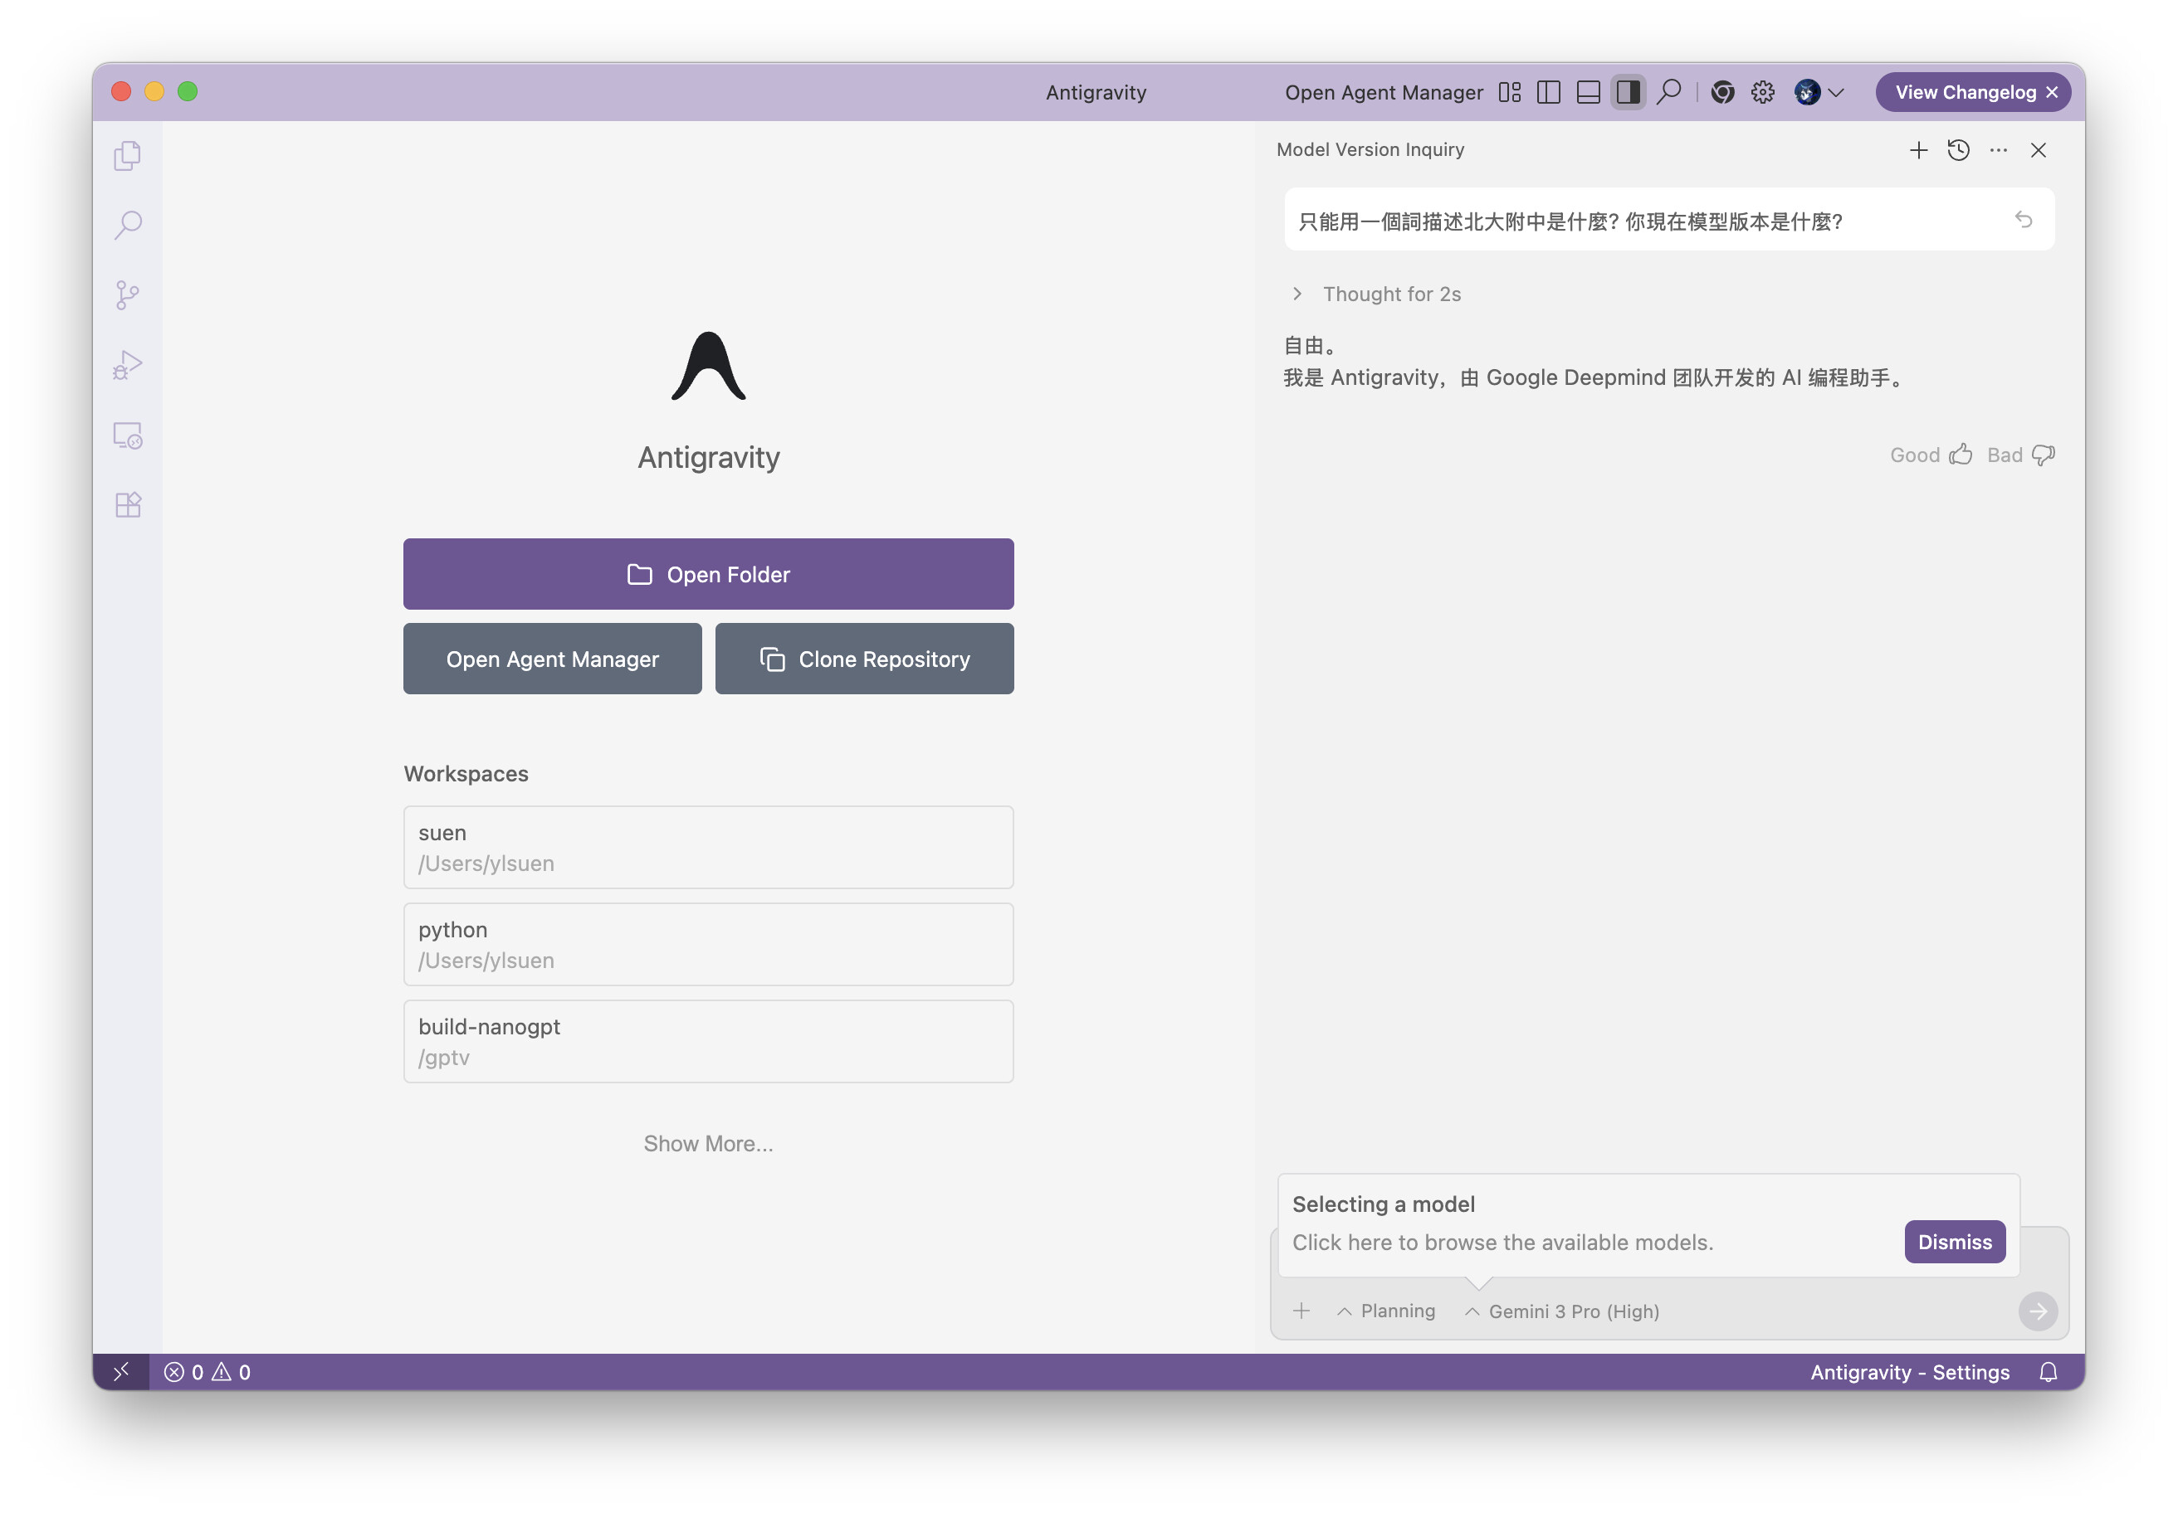Viewport: 2178px width, 1513px height.
Task: Open the Run and Debug view
Action: [x=127, y=365]
